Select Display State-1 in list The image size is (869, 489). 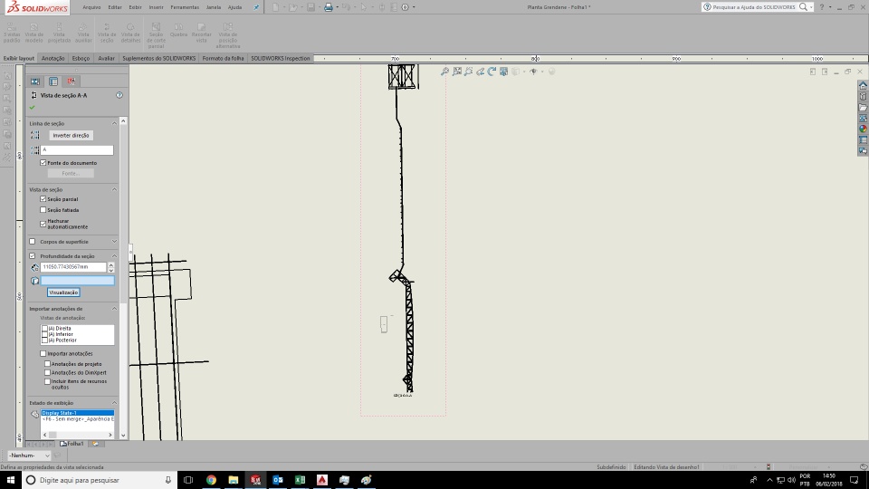point(78,413)
